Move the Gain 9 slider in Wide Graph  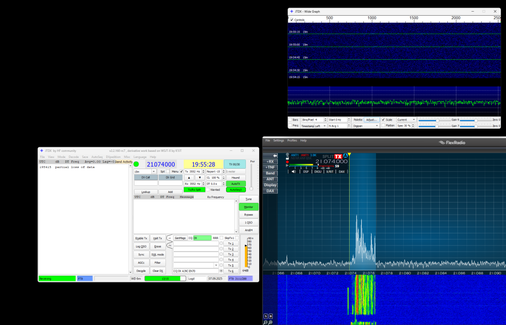point(434,120)
